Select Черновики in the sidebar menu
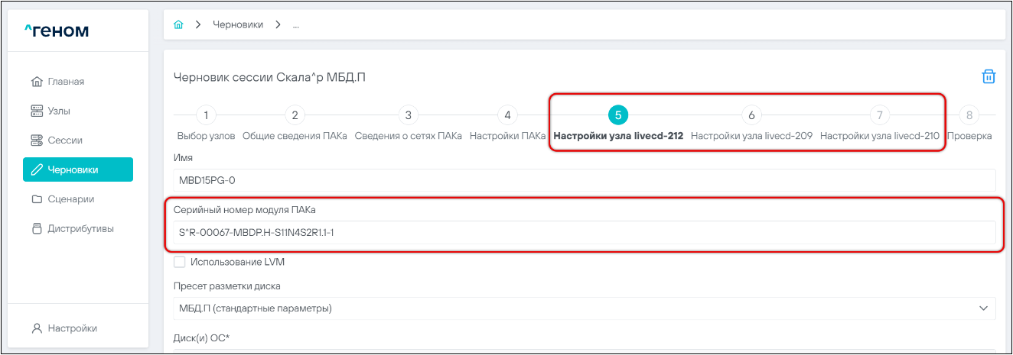Image resolution: width=1013 pixels, height=355 pixels. click(x=78, y=169)
